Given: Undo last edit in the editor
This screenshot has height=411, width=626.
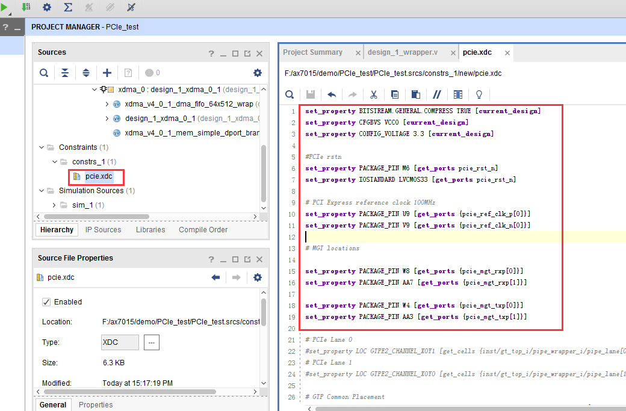Looking at the screenshot, I should (332, 94).
